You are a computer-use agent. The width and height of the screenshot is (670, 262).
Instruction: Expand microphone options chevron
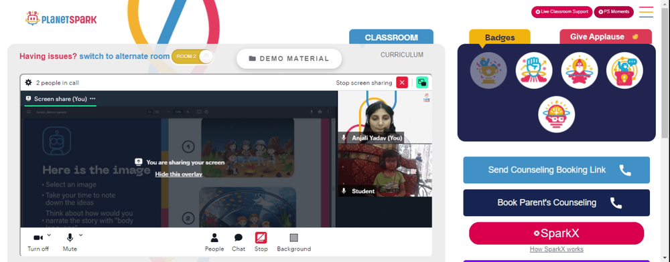(81, 235)
